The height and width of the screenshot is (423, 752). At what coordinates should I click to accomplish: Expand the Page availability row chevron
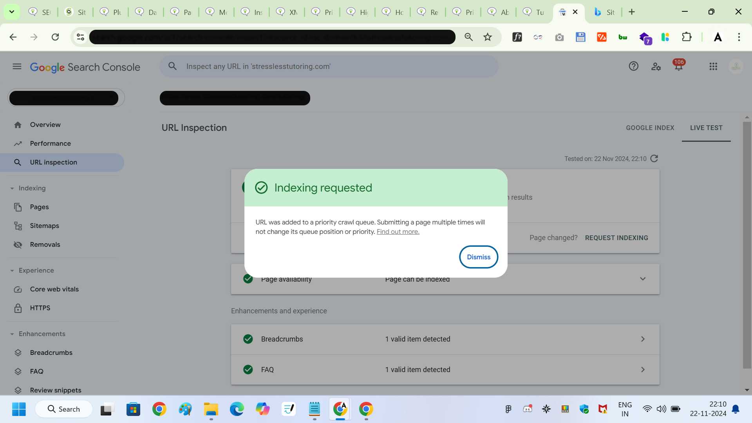pos(643,279)
